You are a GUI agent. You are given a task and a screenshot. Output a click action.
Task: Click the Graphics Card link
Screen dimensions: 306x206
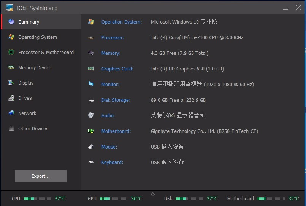117,69
